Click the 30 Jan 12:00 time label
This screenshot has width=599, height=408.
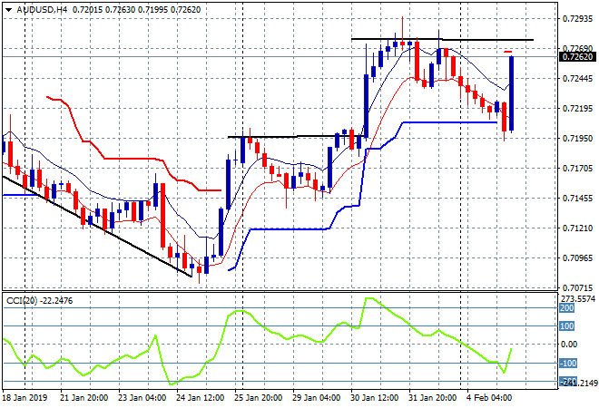point(374,398)
